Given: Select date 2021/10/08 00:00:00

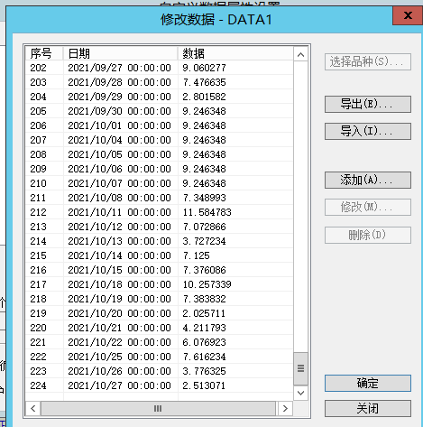Looking at the screenshot, I should 119,198.
